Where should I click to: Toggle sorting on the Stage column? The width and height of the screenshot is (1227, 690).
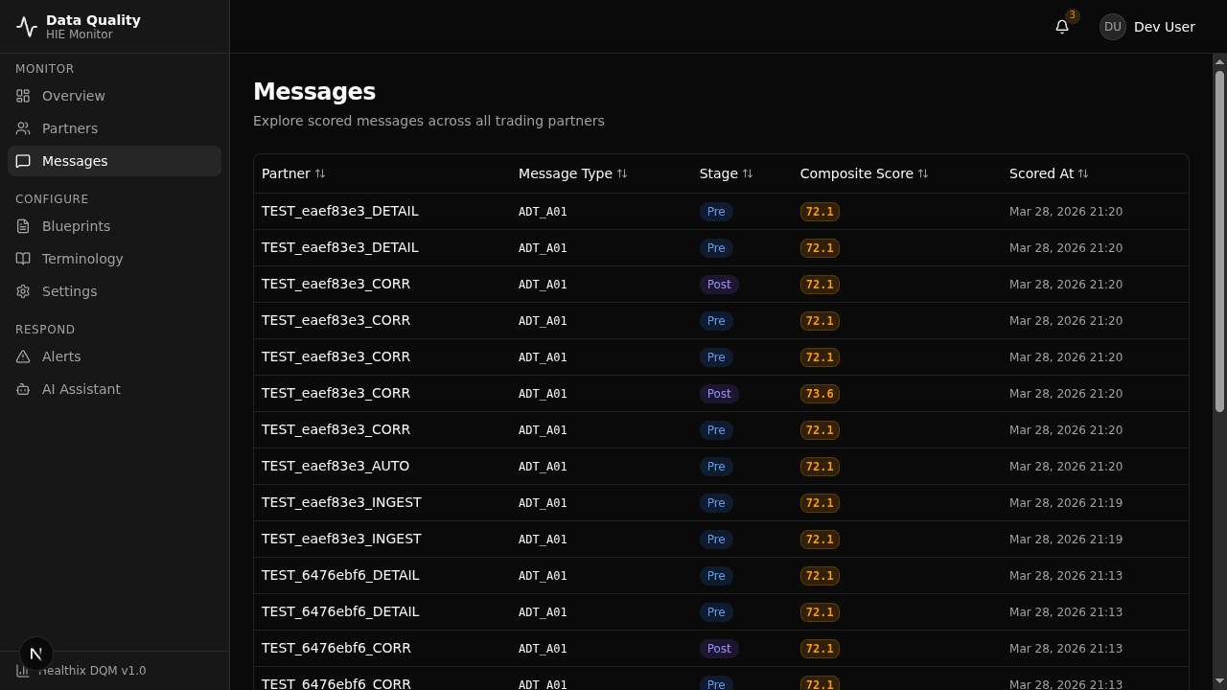coord(748,173)
